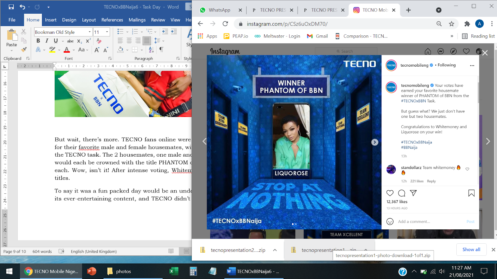Toggle subscript formatting in Word
The width and height of the screenshot is (497, 279).
point(80,41)
